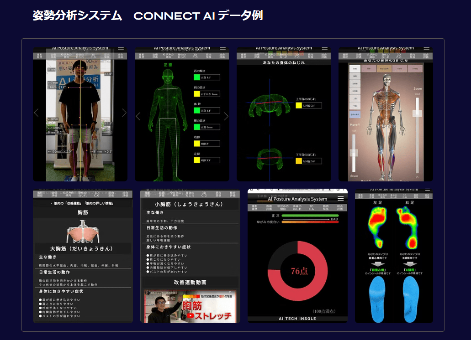The width and height of the screenshot is (471, 340).
Task: Click yellow swatch for 肩の高さ
Action: (x=197, y=94)
